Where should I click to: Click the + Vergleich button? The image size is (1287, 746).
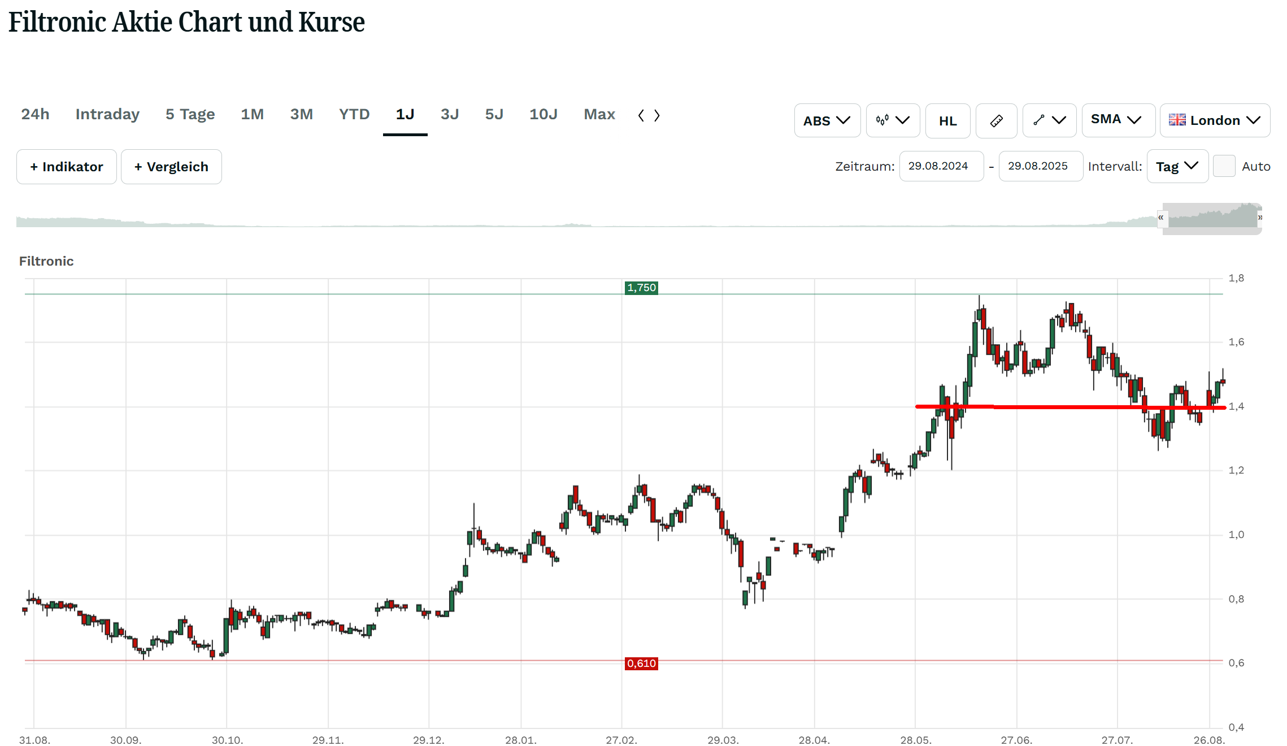click(x=171, y=167)
